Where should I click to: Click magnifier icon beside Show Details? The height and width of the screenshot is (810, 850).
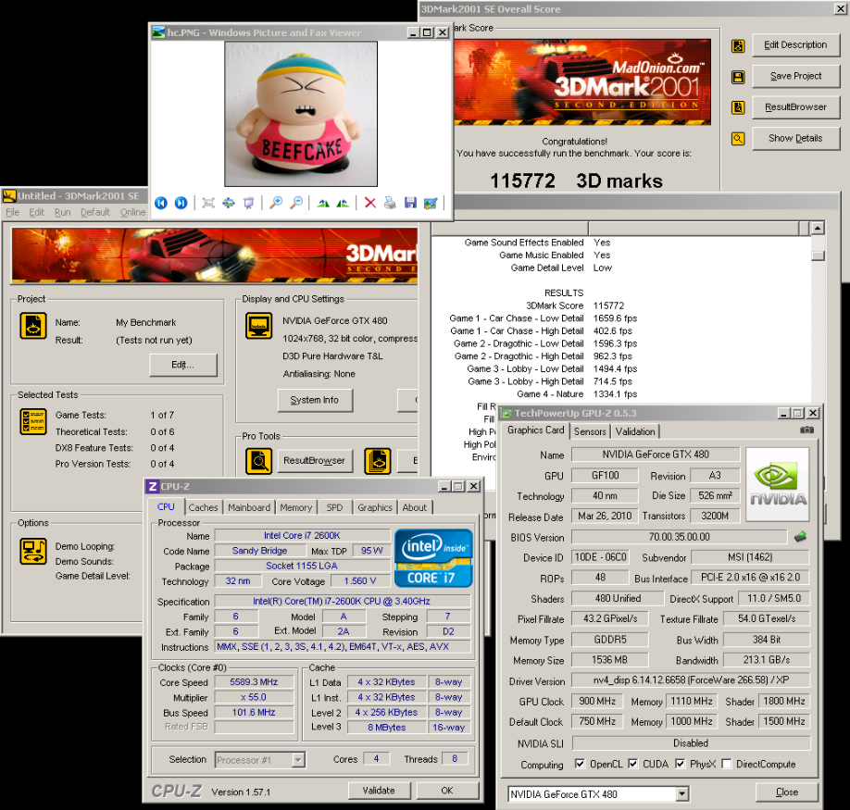pyautogui.click(x=738, y=139)
